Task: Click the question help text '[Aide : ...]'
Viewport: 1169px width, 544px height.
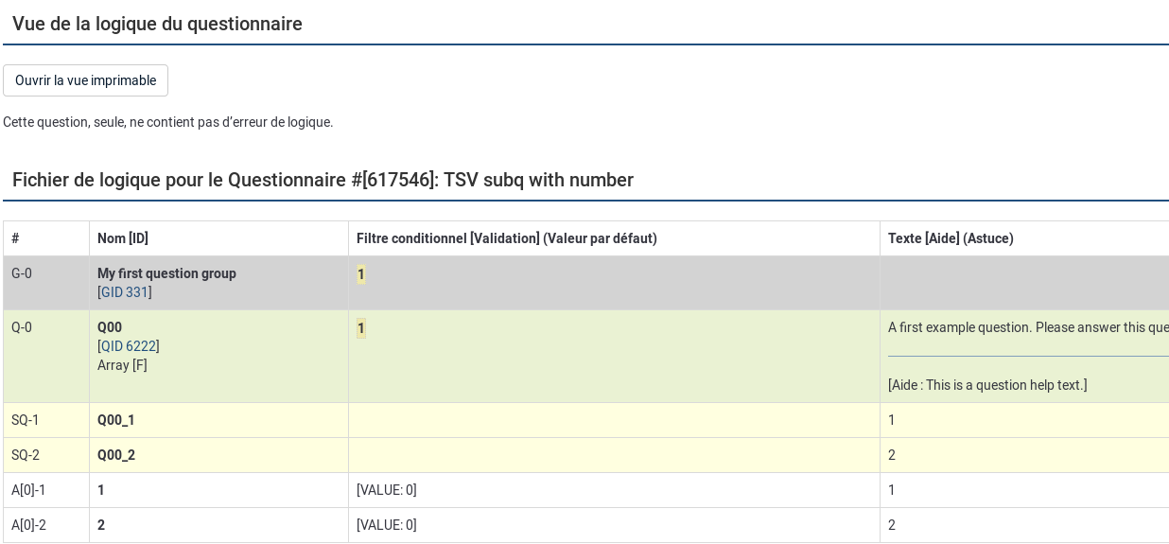Action: 987,385
